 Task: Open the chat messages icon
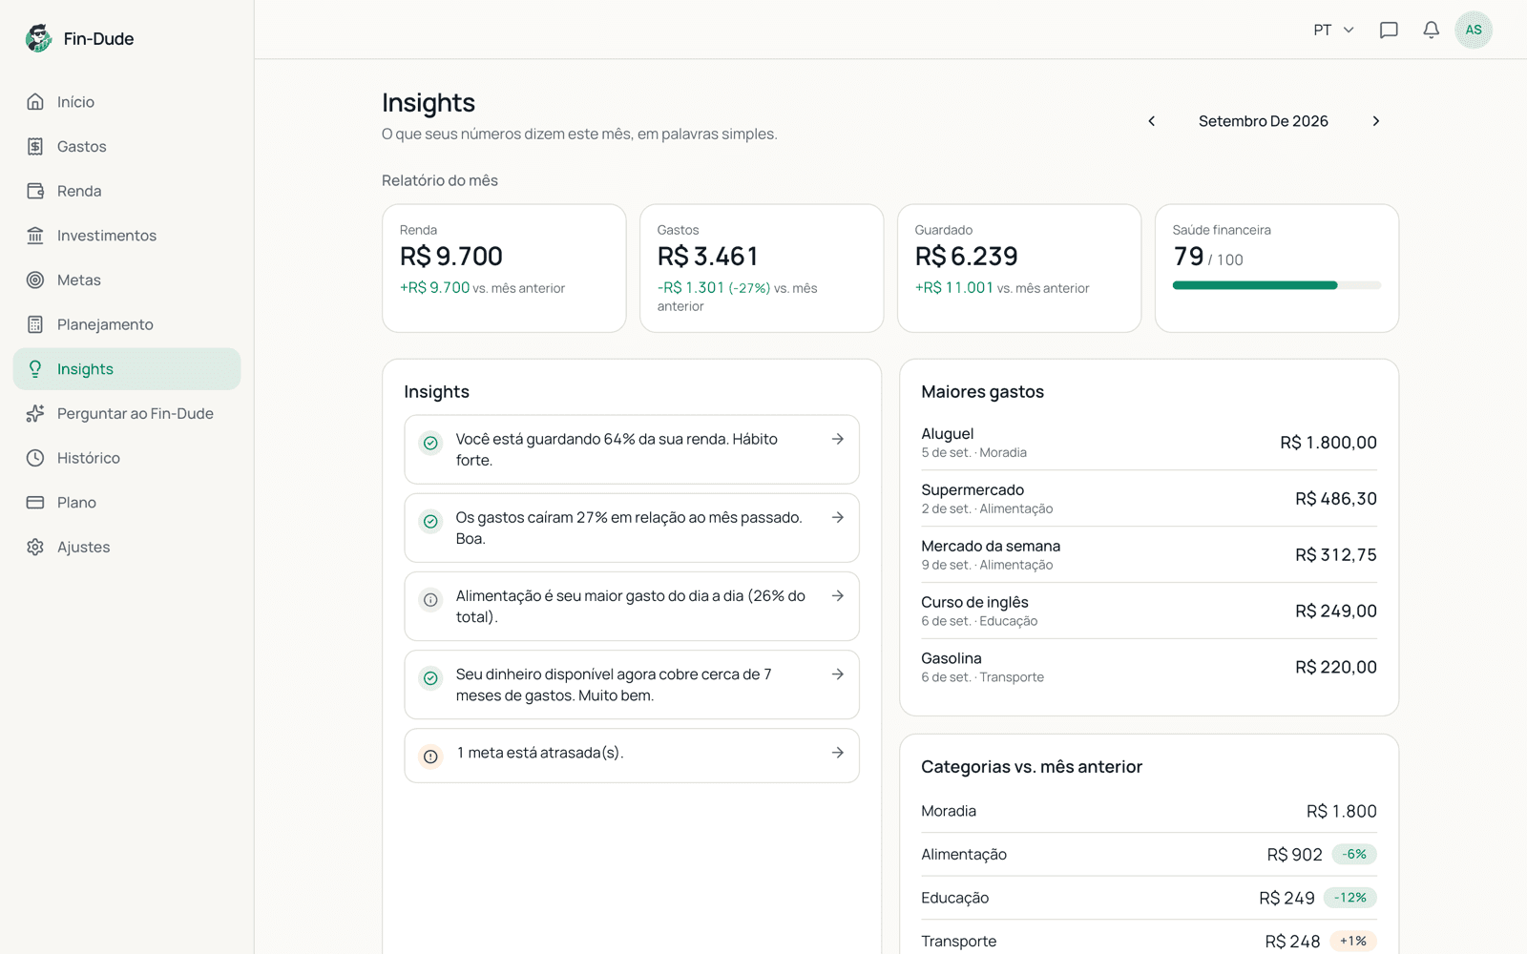(1389, 30)
